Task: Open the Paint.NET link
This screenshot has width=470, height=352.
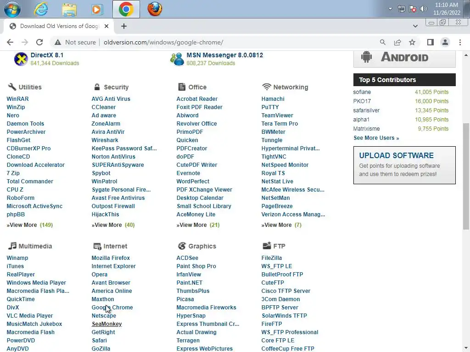Action: pyautogui.click(x=189, y=282)
